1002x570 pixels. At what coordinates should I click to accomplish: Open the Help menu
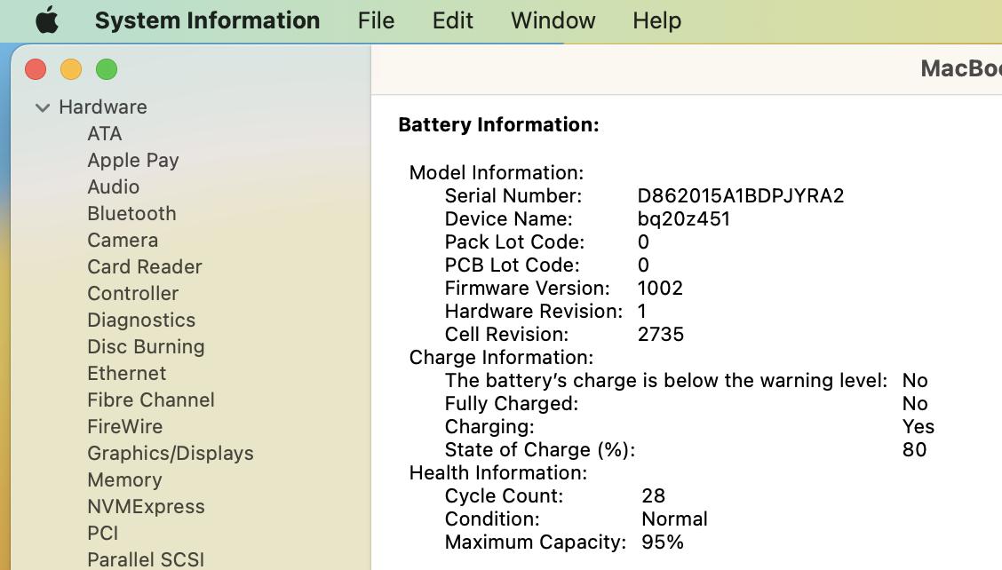pos(656,20)
